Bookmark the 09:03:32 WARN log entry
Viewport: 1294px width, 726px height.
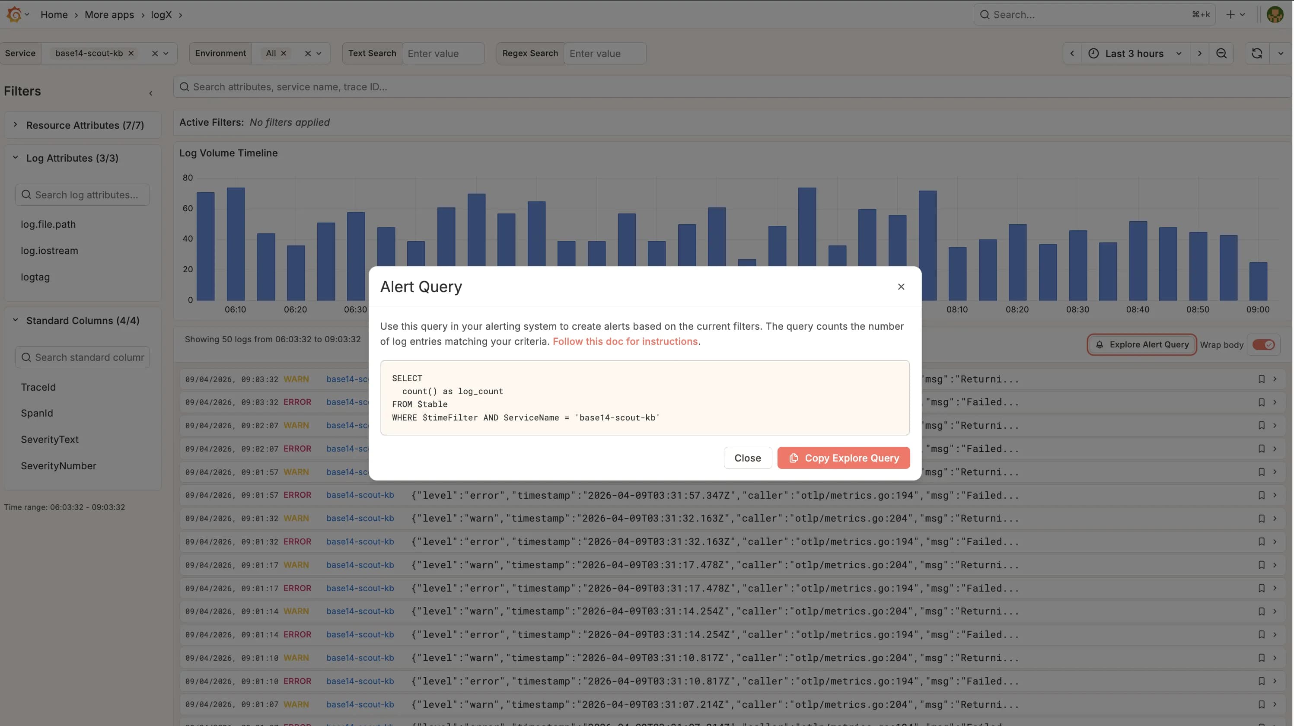coord(1261,379)
